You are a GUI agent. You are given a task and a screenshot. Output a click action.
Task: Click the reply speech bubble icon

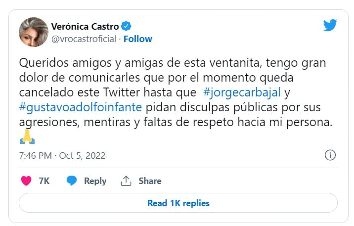(x=72, y=181)
